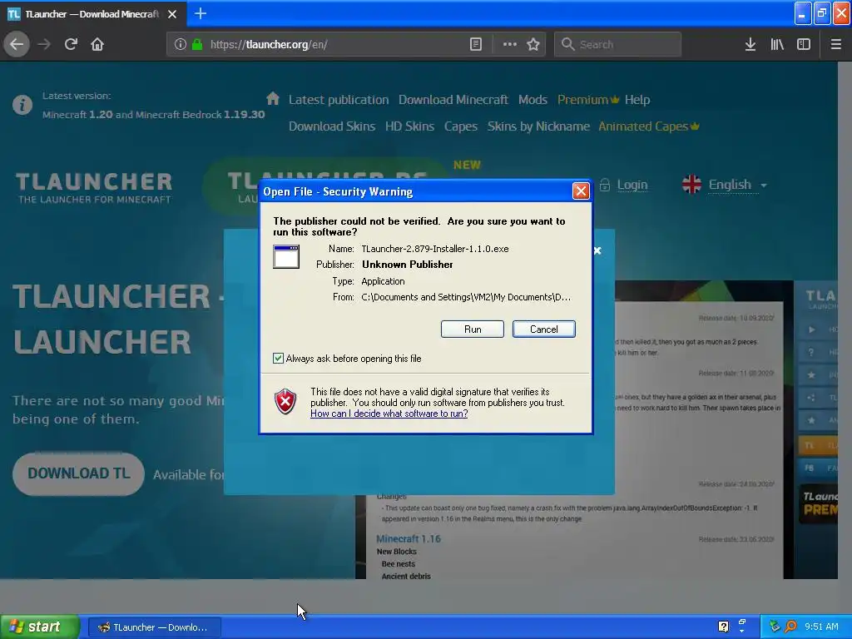Close the Open File Security Warning dialog
This screenshot has width=852, height=639.
pyautogui.click(x=581, y=191)
